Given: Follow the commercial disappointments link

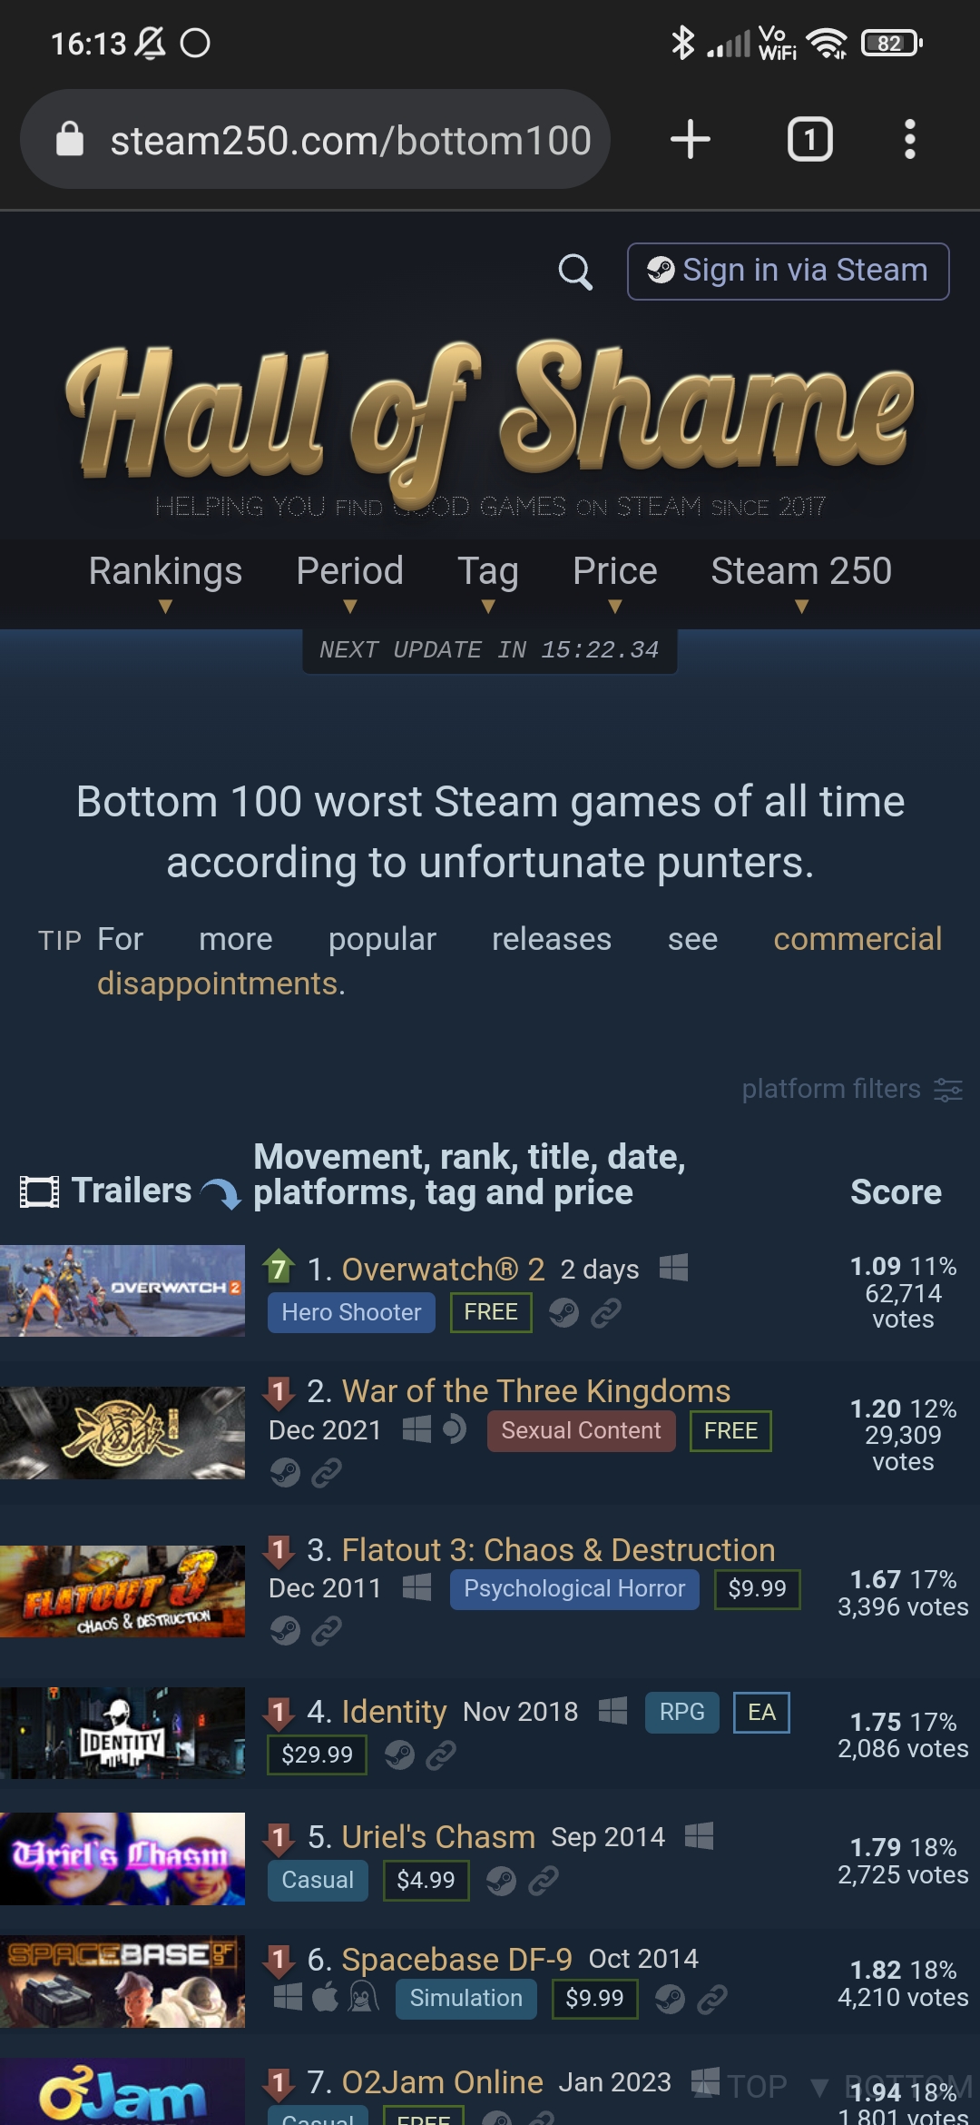Looking at the screenshot, I should pos(520,961).
